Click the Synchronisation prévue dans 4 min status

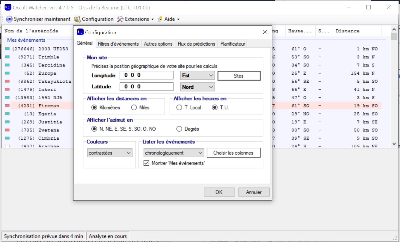pos(44,236)
